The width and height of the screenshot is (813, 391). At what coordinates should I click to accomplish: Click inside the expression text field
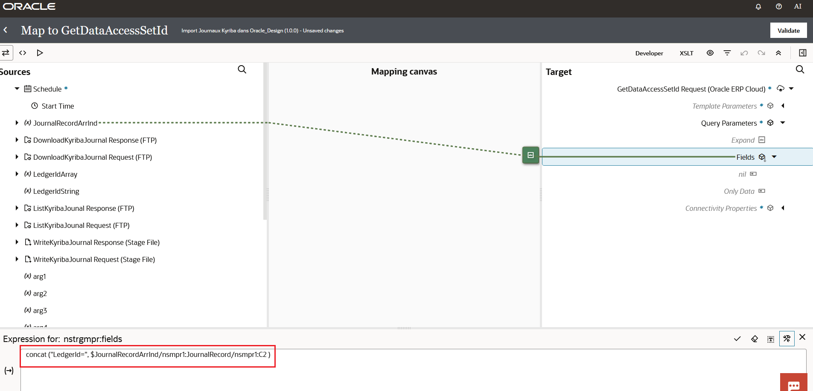click(413, 370)
